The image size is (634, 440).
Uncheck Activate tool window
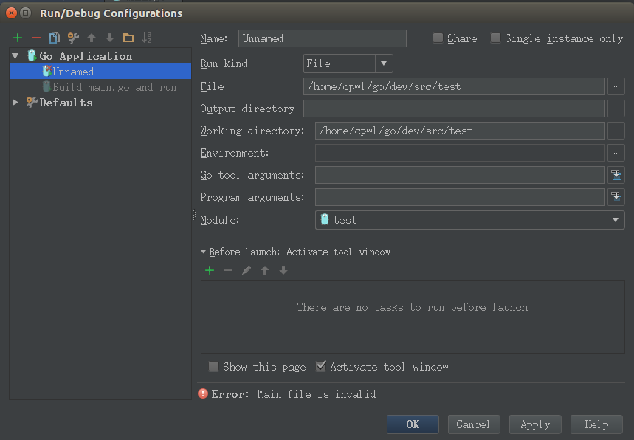coord(320,366)
